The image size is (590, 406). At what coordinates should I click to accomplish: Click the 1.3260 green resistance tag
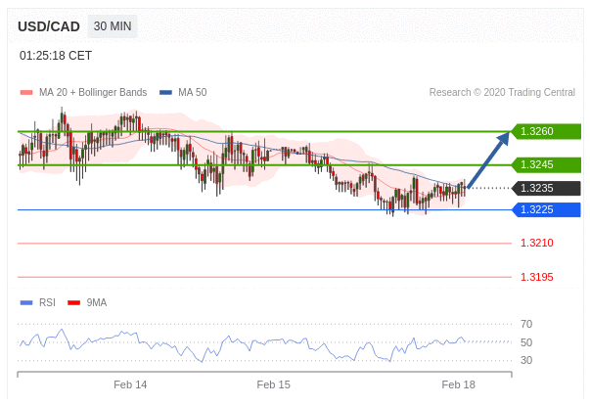click(546, 131)
